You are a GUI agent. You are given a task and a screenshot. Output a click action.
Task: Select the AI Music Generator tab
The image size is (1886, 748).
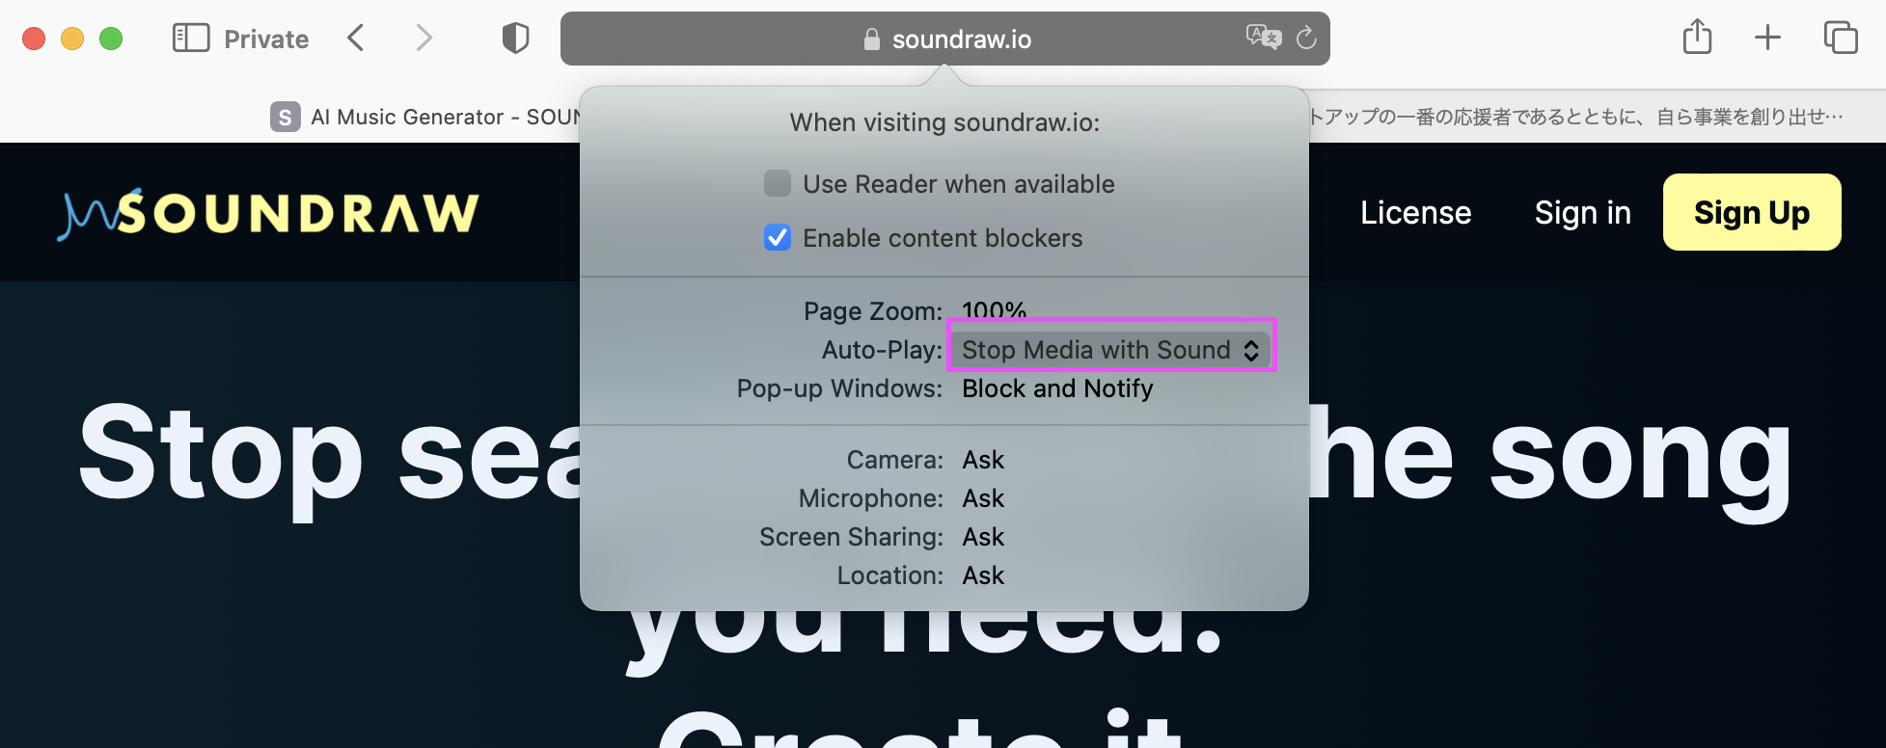pos(424,117)
